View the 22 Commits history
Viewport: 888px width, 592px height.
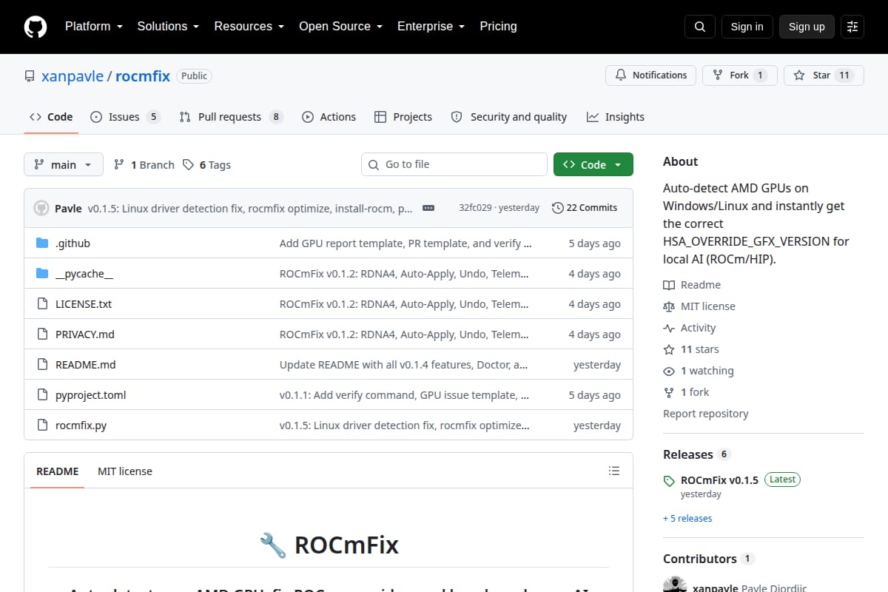click(585, 208)
